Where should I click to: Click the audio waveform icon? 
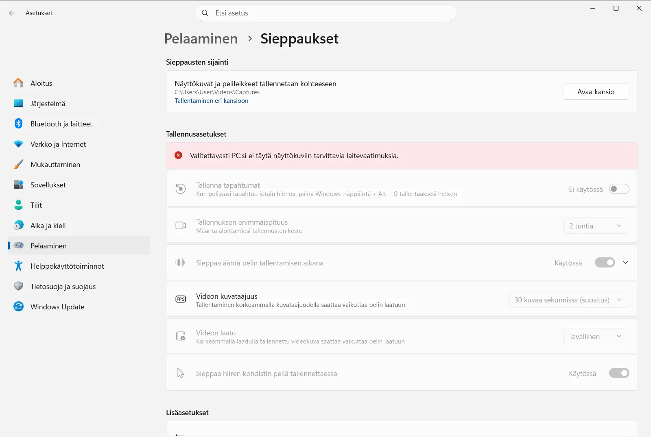point(180,263)
